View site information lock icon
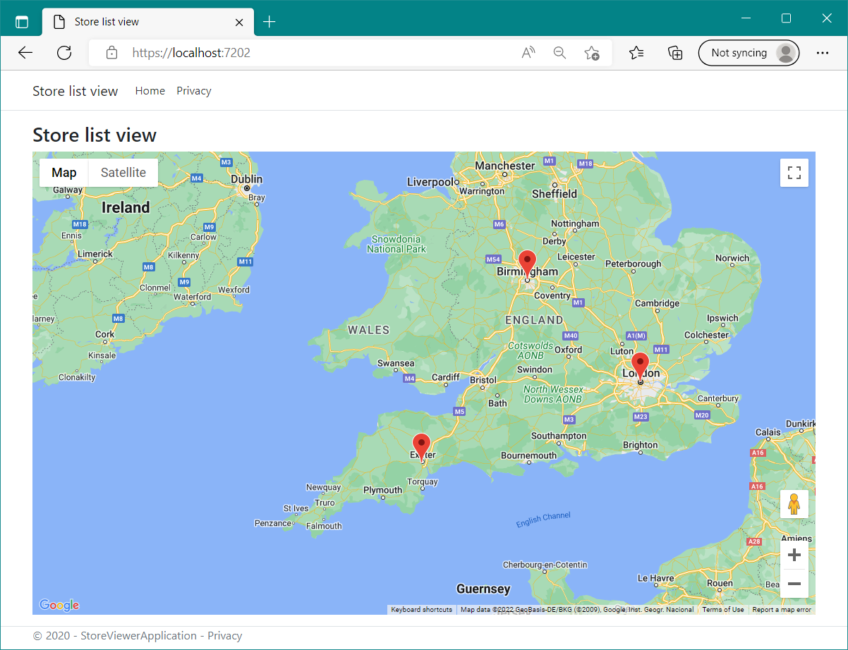The image size is (848, 650). 111,53
